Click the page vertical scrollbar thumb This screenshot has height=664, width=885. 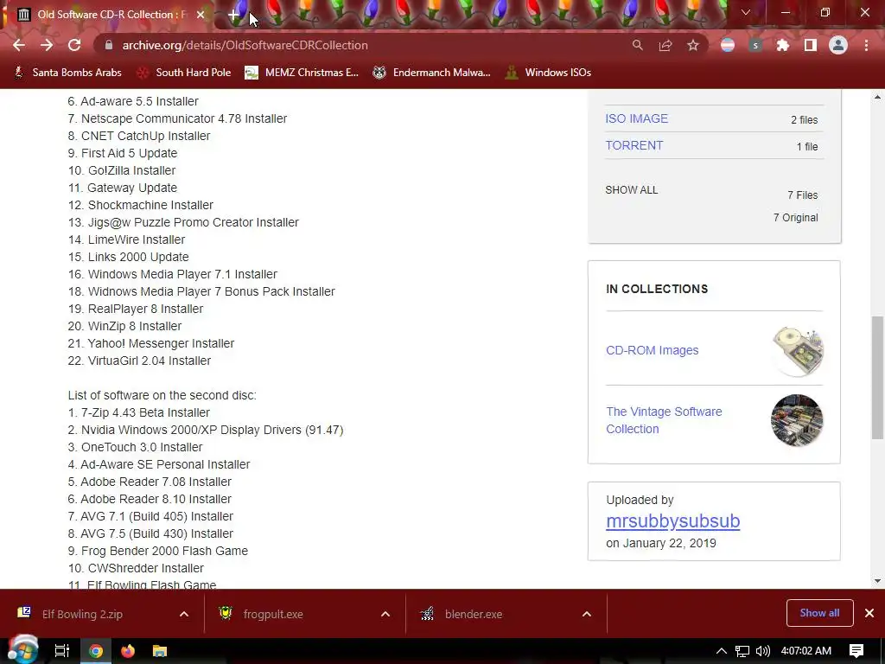click(877, 377)
